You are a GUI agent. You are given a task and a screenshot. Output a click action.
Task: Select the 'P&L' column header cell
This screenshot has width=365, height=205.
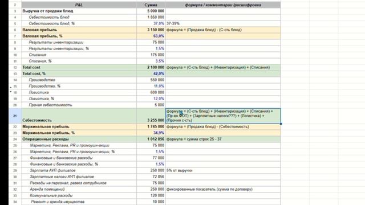pos(79,5)
